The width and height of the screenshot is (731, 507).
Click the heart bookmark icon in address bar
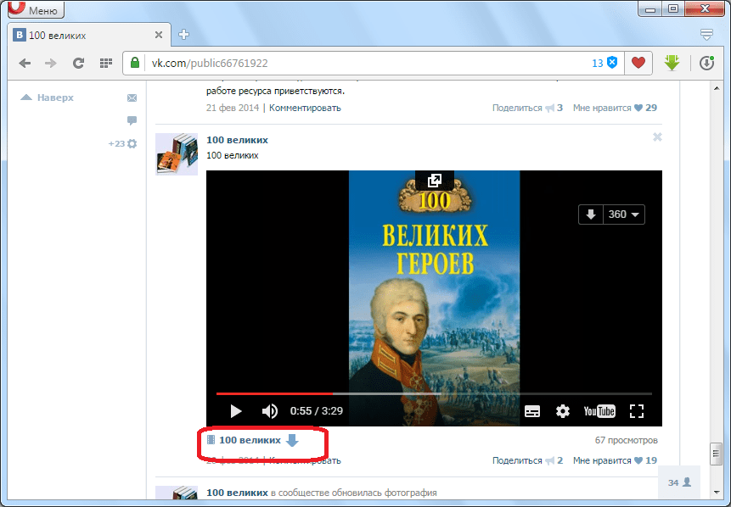[638, 64]
